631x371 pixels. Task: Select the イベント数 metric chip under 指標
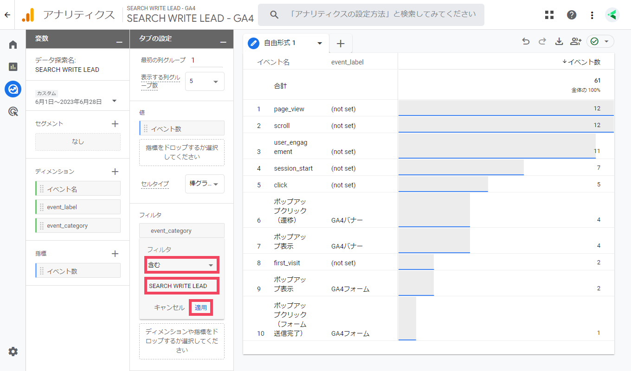click(x=78, y=271)
